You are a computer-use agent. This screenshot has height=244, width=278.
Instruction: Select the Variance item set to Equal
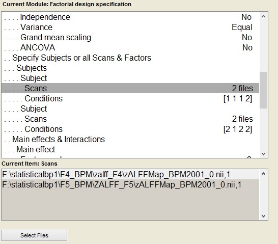[130, 28]
